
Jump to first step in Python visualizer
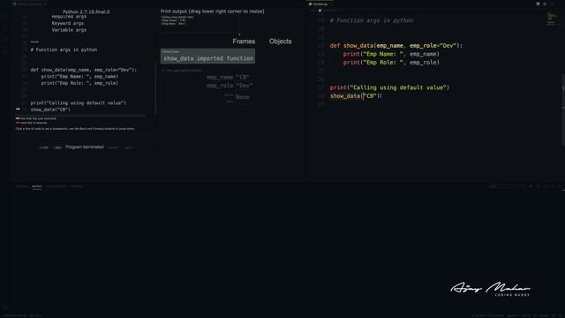pos(43,148)
